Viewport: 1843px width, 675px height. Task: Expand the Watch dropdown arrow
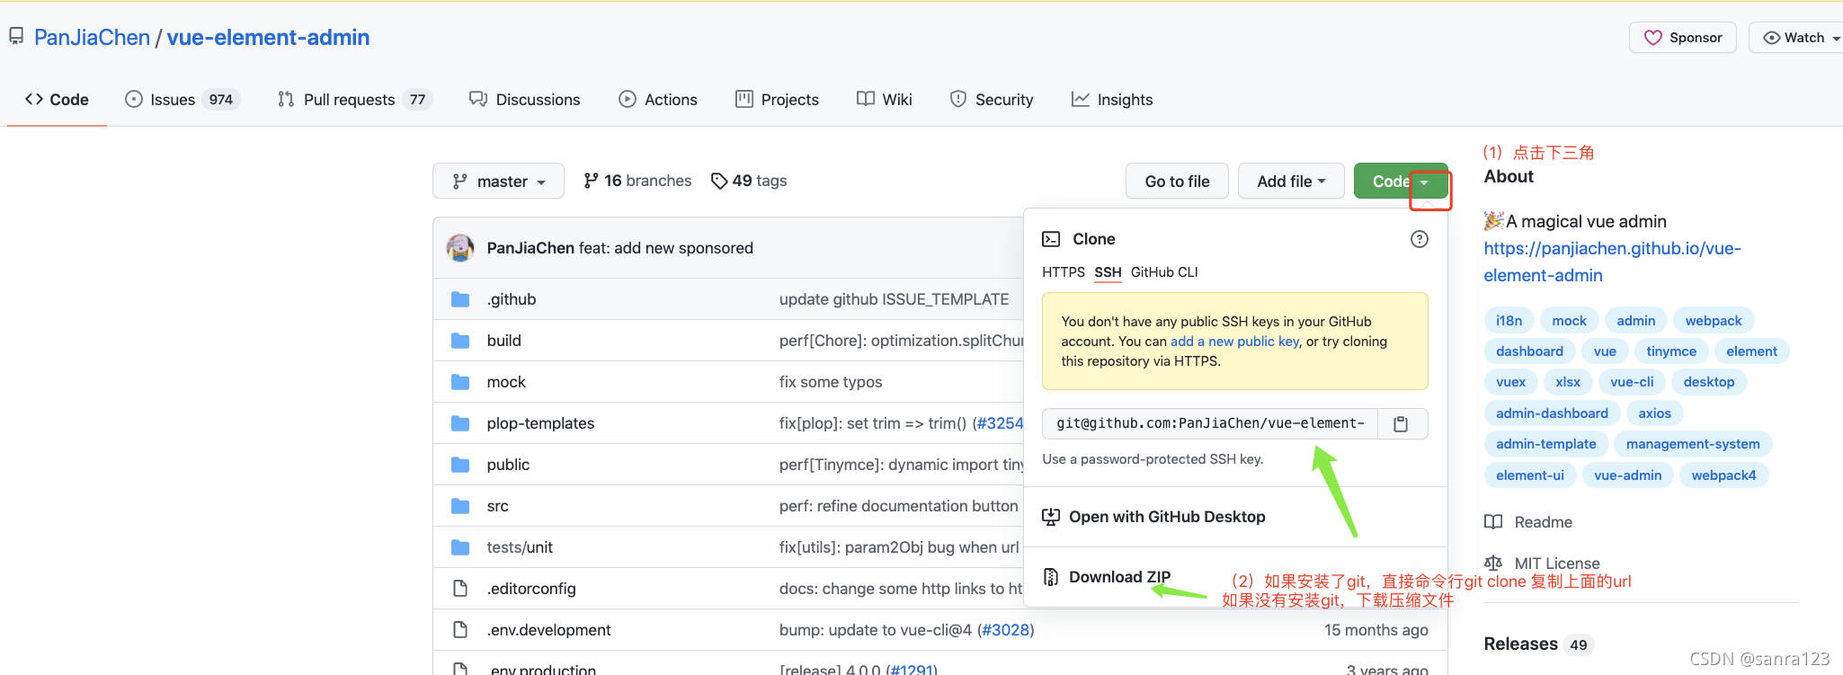1836,39
